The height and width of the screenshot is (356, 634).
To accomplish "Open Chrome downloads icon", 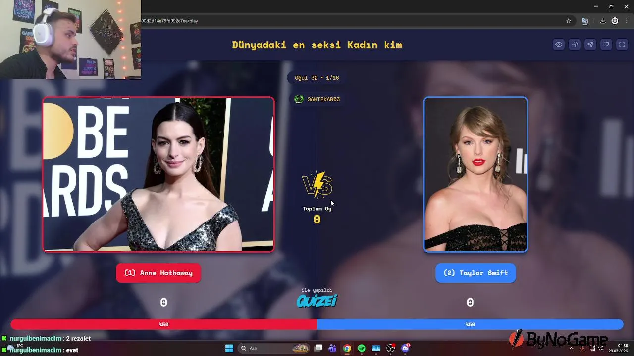I will click(x=603, y=21).
